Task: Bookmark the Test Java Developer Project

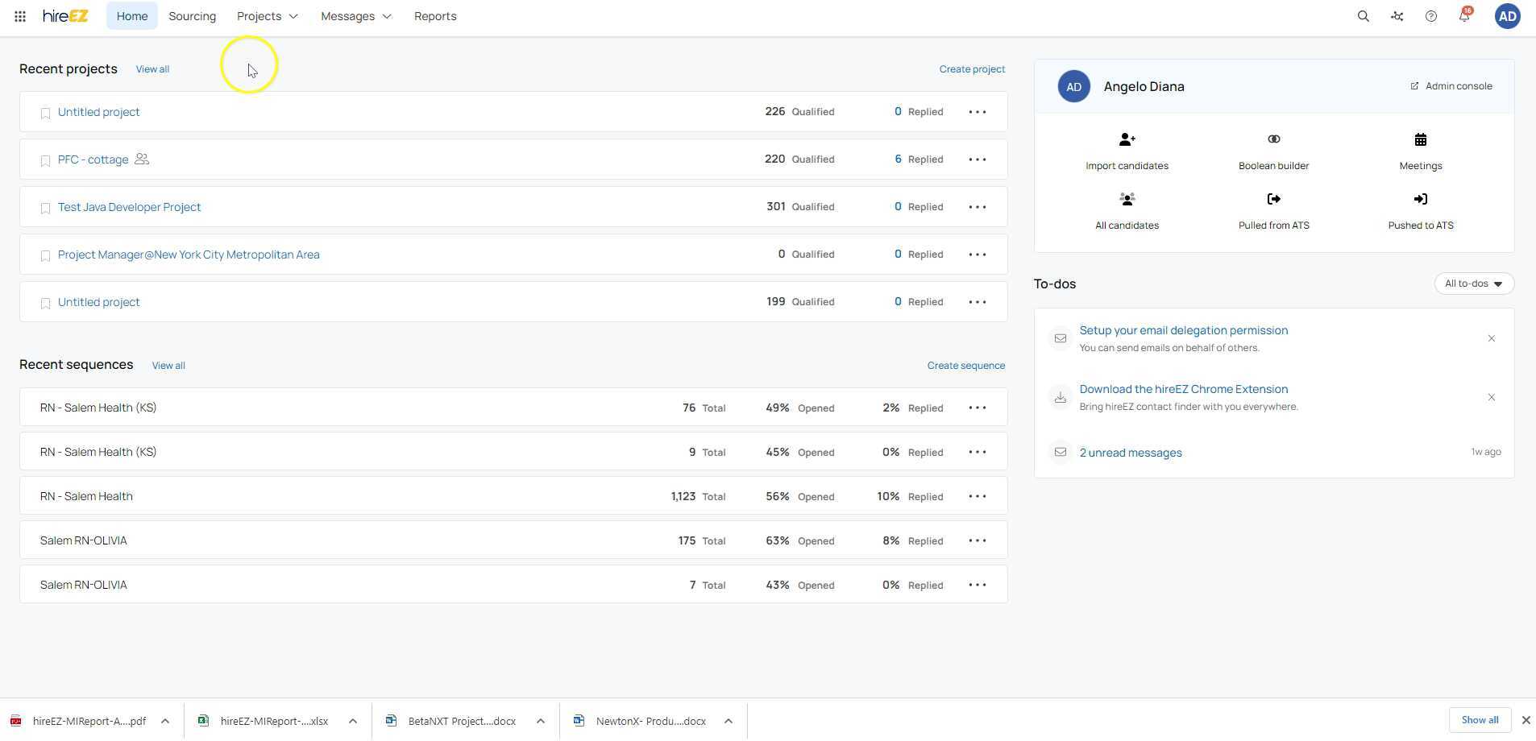Action: click(45, 208)
